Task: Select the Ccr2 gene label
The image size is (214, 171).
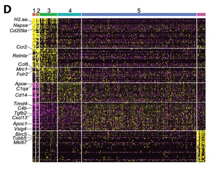Action: coord(22,47)
